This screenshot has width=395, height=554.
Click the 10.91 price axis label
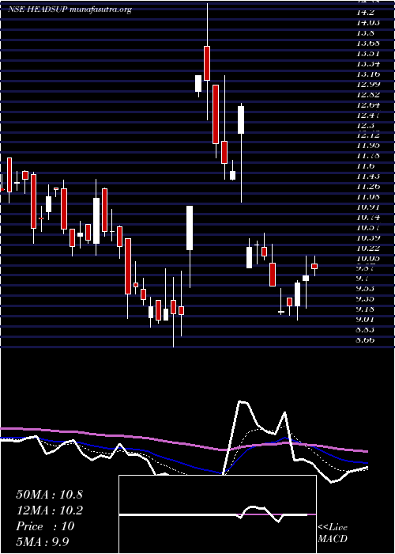(x=368, y=207)
